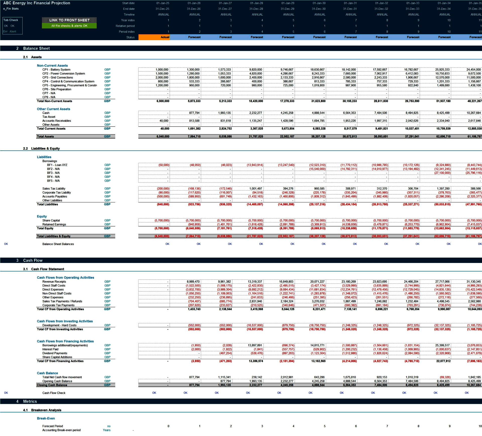Image resolution: width=482 pixels, height=436 pixels.
Task: Click the Retained Earnings row label
Action: click(x=54, y=224)
